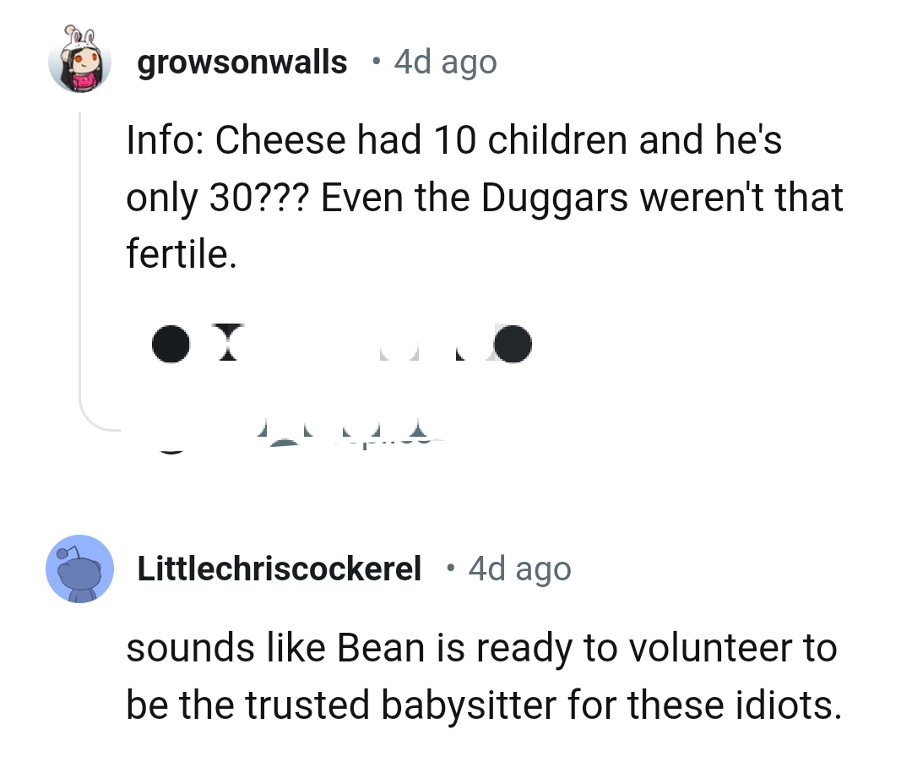Screen dimensions: 912x762
Task: Click the 4d ago timestamp on first comment
Action: 443,61
